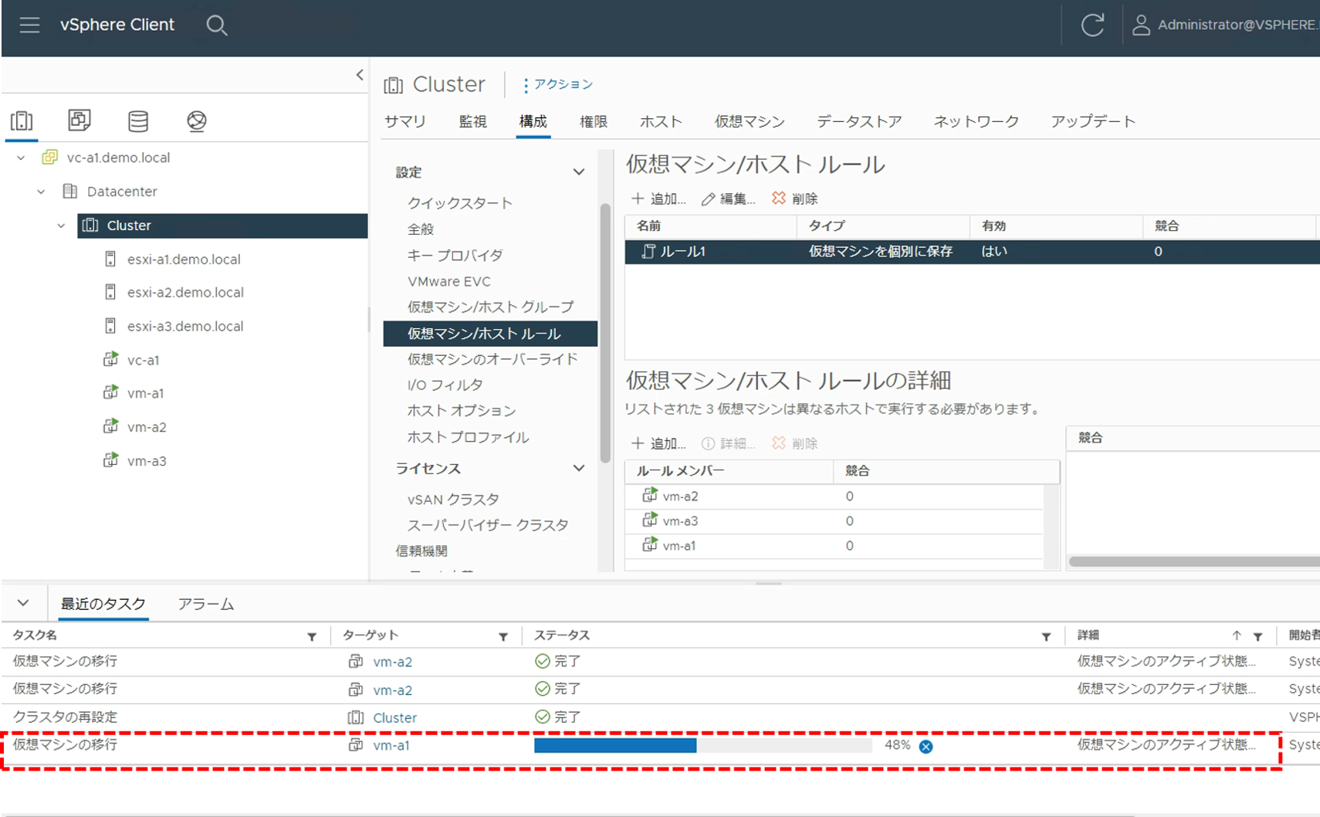Image resolution: width=1320 pixels, height=817 pixels.
Task: Open the データストア tab
Action: pos(859,121)
